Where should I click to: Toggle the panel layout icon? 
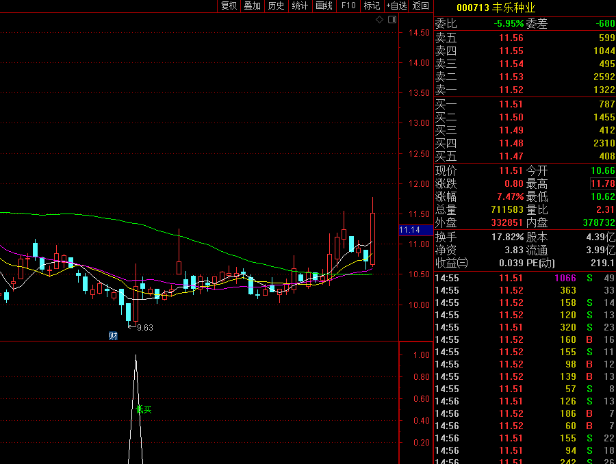click(392, 20)
